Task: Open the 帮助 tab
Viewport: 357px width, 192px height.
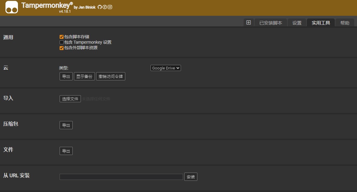Action: coord(345,23)
